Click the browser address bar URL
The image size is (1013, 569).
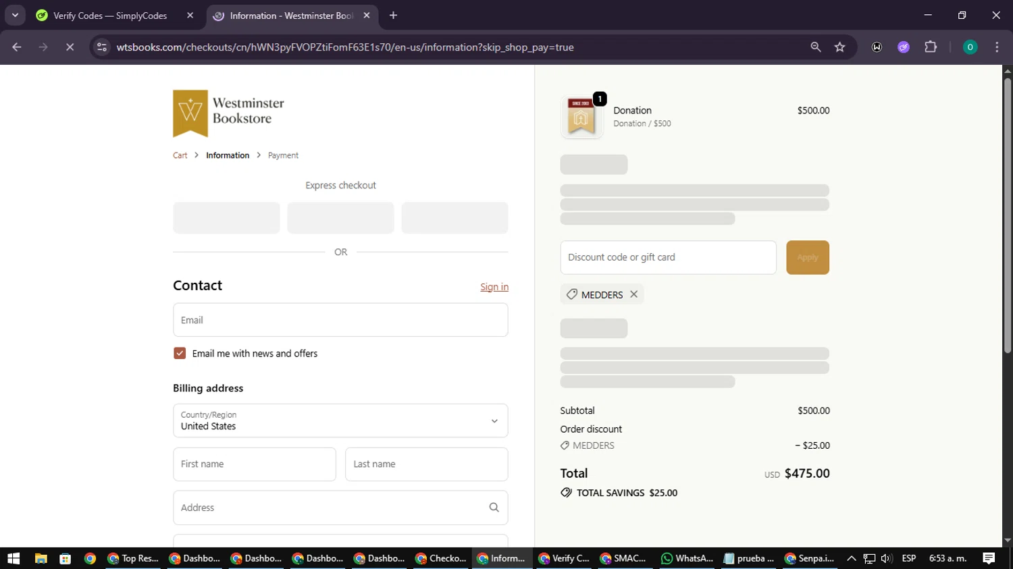coord(345,47)
